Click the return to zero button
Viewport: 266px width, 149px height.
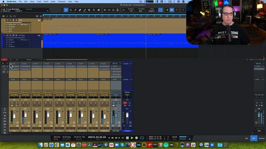(123, 138)
